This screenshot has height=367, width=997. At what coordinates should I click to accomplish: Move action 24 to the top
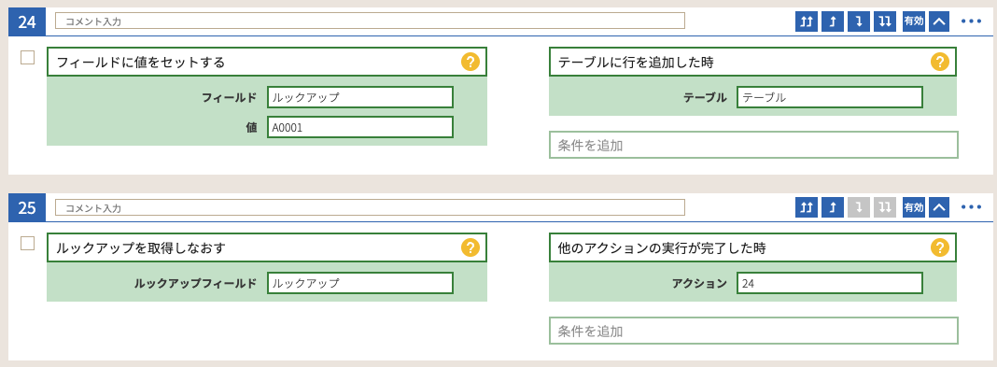(807, 21)
